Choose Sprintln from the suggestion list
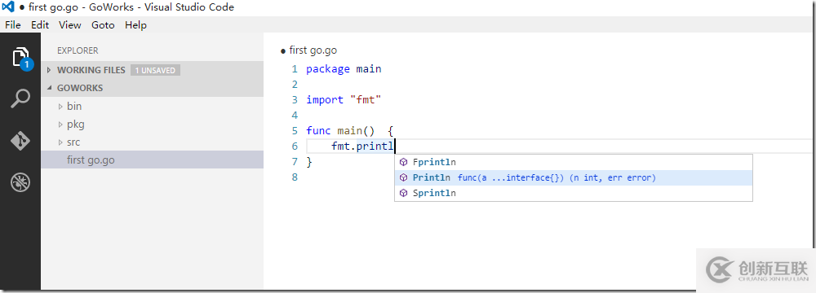The image size is (816, 293). [574, 193]
